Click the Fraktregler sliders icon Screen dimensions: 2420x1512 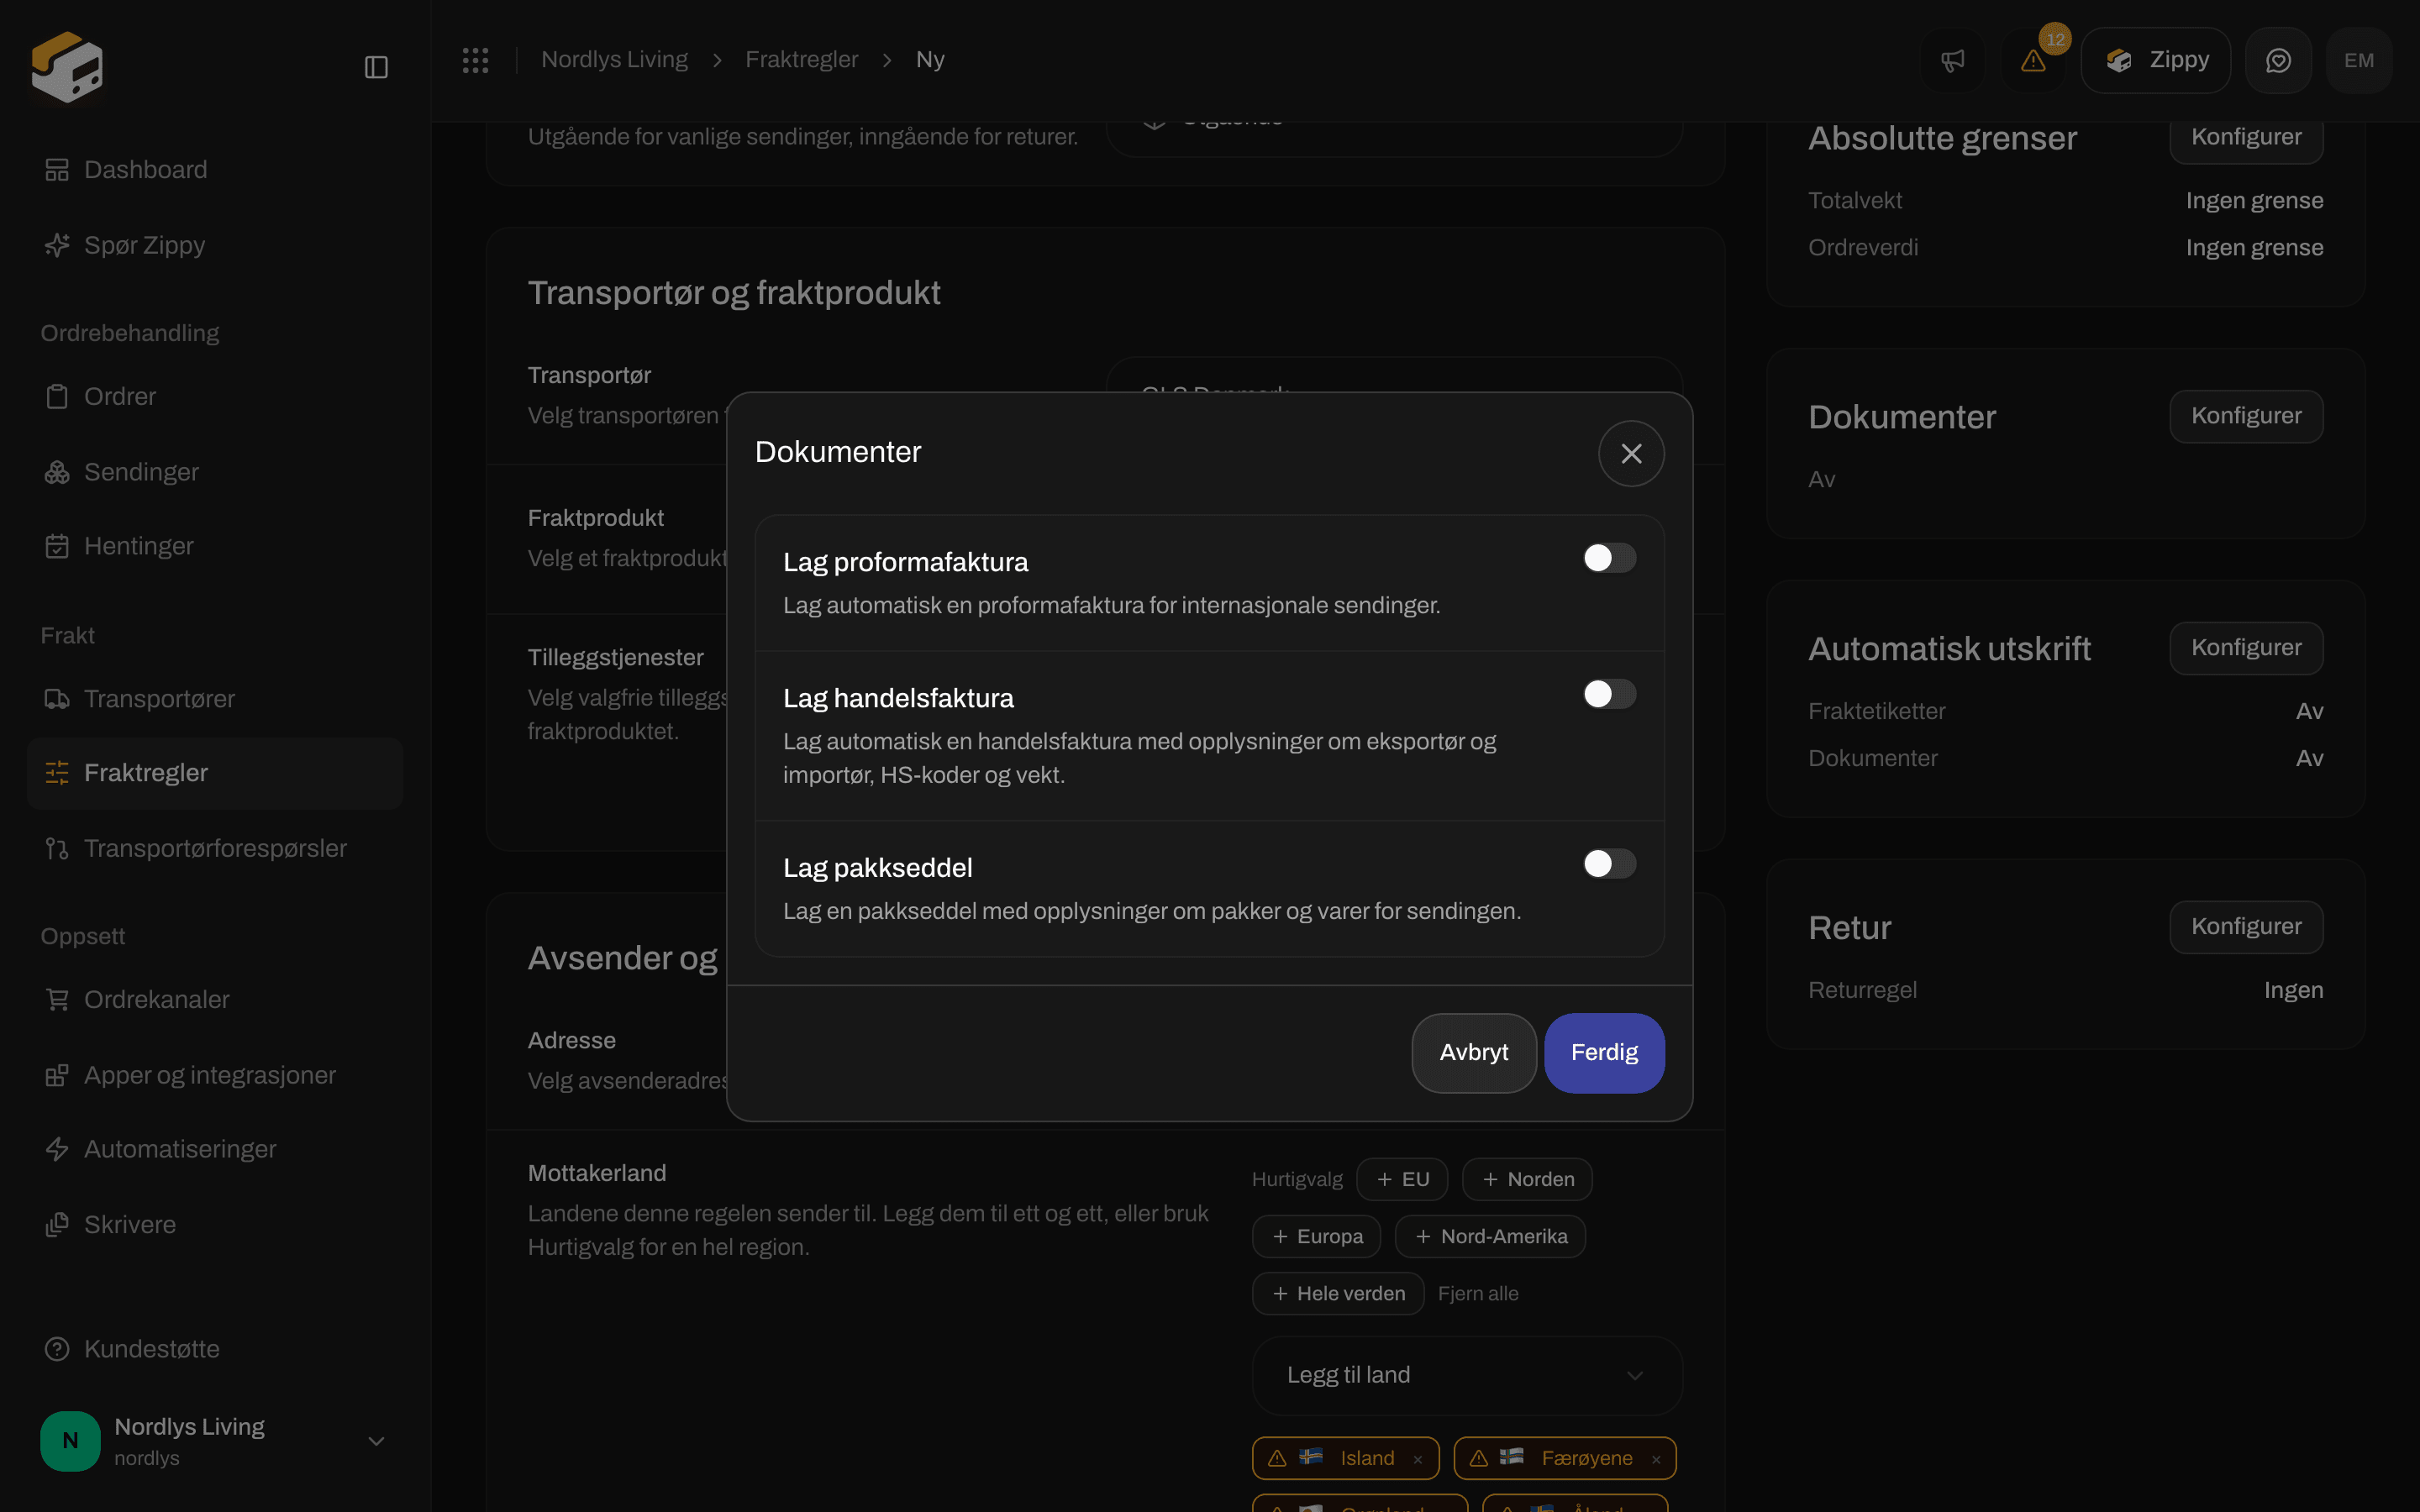pyautogui.click(x=57, y=773)
